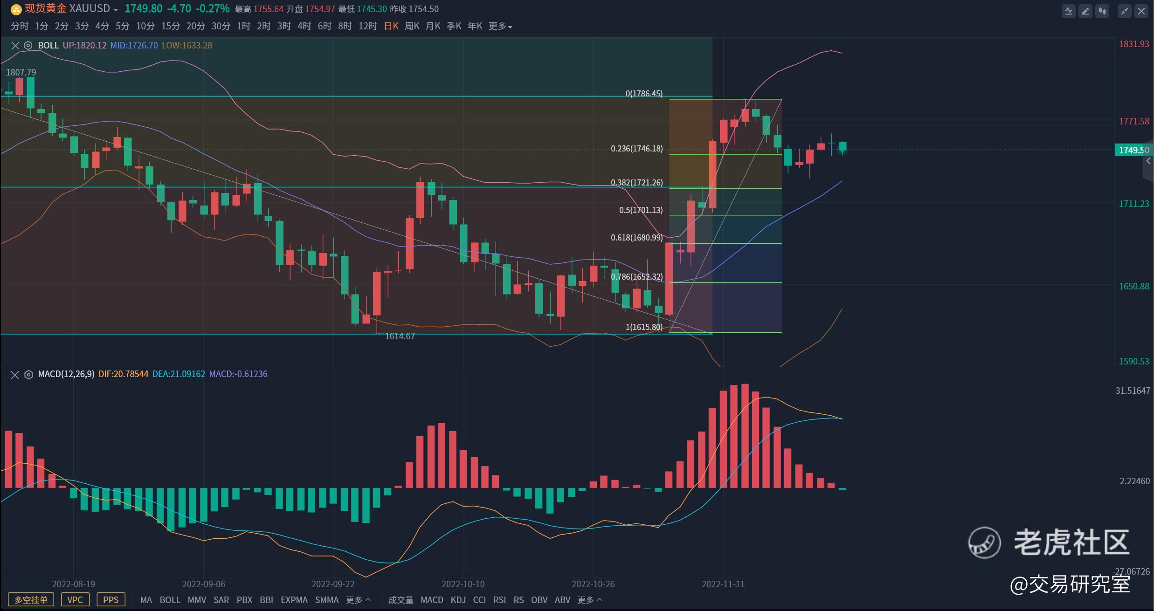The width and height of the screenshot is (1154, 611).
Task: Click the gold XAUUSD symbol coin icon
Action: (16, 9)
